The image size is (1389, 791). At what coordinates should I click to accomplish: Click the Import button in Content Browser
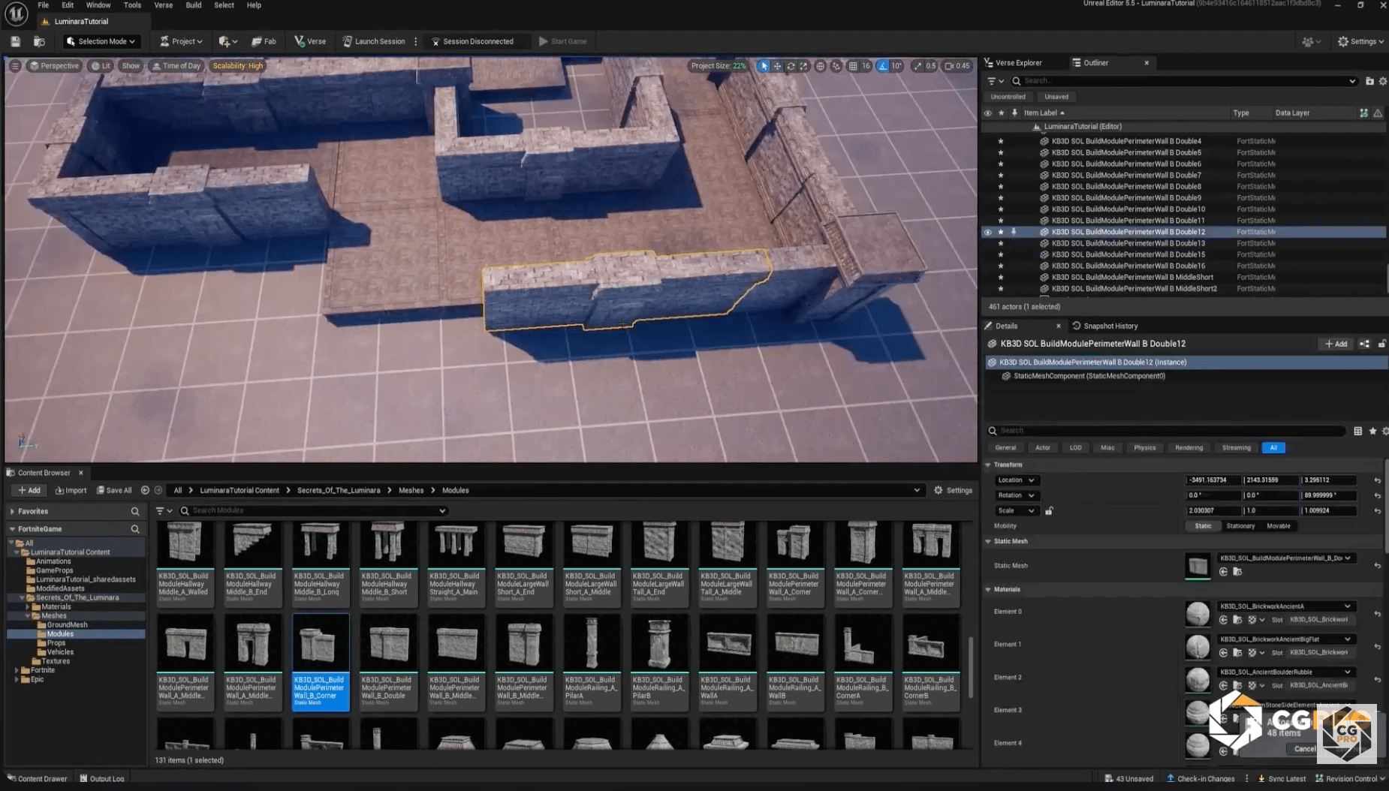coord(71,490)
